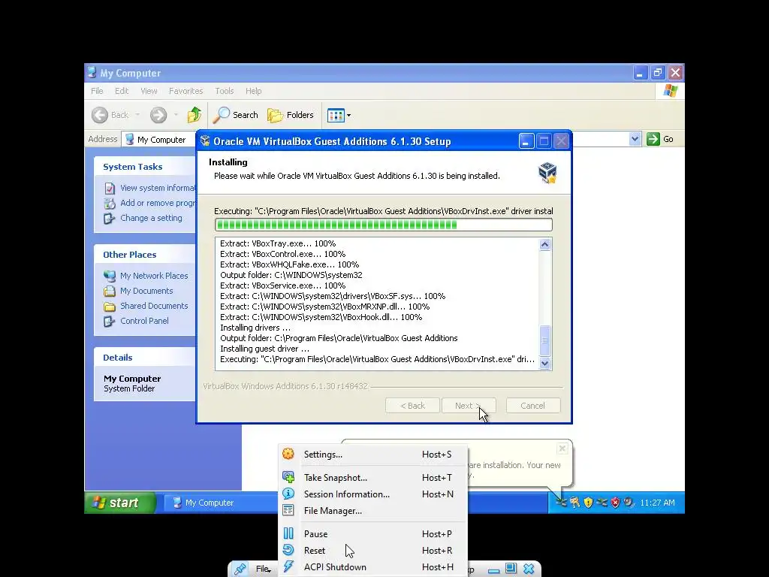Open My Documents link

pos(146,291)
